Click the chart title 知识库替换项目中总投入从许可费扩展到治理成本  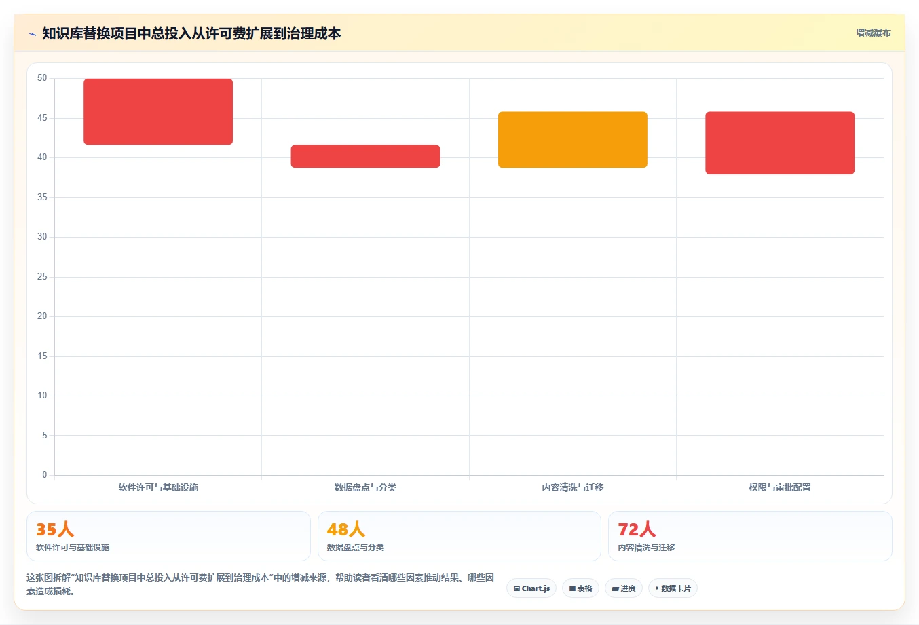click(191, 34)
